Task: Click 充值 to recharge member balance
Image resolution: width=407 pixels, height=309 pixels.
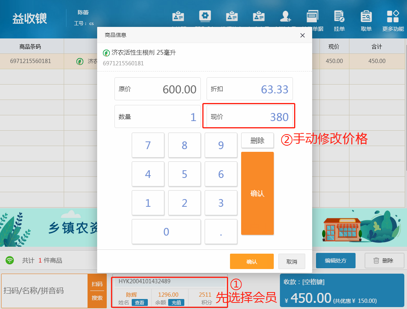Action: (176, 302)
